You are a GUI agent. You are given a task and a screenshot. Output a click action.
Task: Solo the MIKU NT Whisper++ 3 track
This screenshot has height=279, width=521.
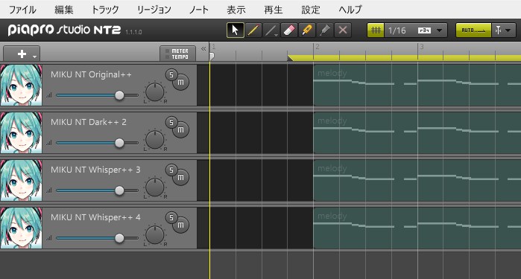click(x=171, y=170)
